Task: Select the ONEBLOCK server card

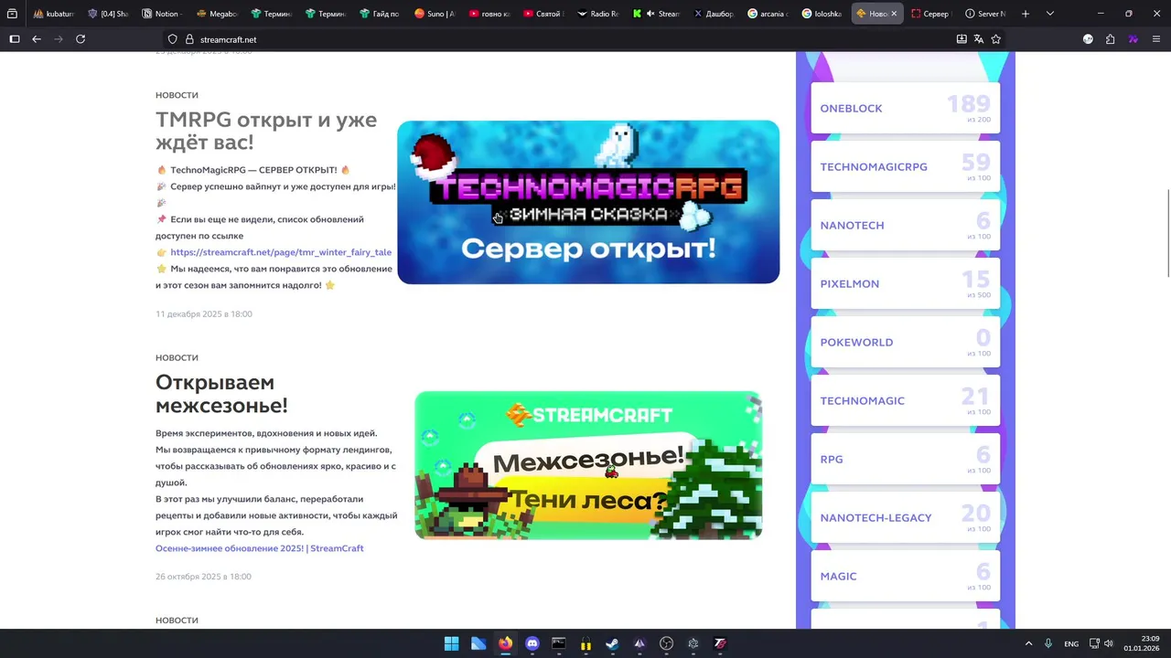Action: [x=905, y=108]
